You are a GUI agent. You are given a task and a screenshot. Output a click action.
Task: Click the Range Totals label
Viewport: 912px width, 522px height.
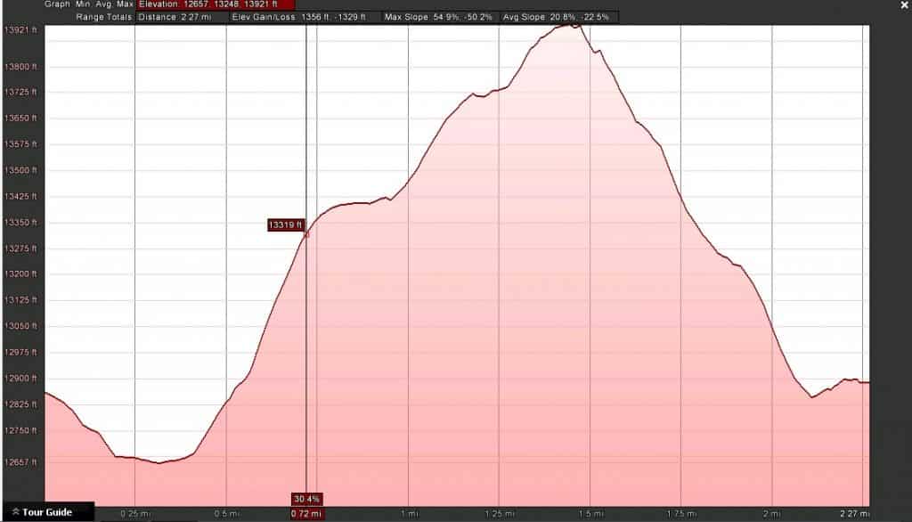pyautogui.click(x=105, y=17)
